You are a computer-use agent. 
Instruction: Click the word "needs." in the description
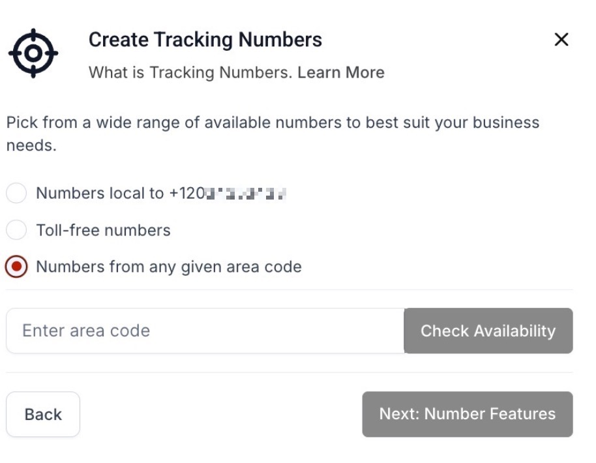pyautogui.click(x=31, y=145)
